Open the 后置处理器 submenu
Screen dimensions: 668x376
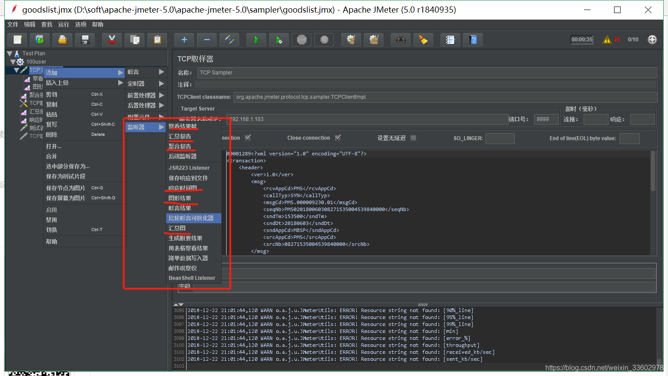[146, 105]
